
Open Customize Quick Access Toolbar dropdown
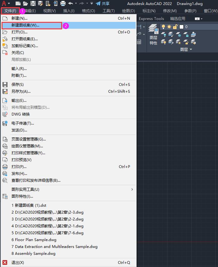(x=92, y=3)
